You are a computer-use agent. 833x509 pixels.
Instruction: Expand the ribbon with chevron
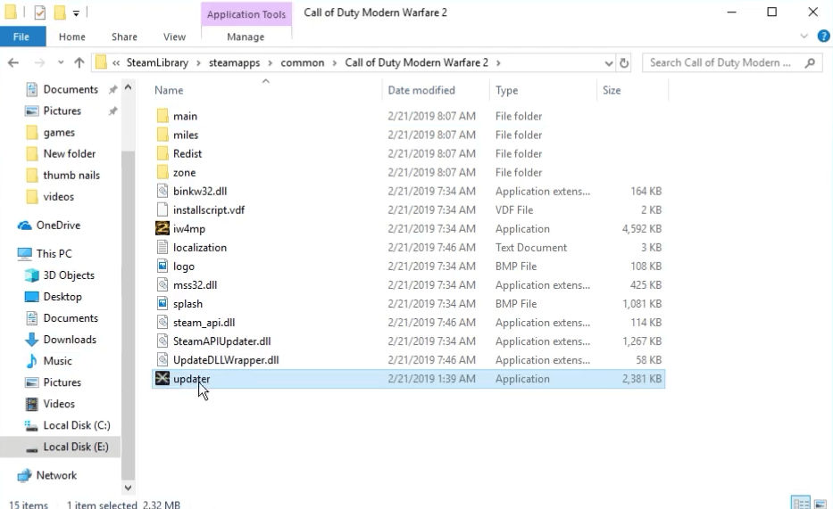click(804, 36)
